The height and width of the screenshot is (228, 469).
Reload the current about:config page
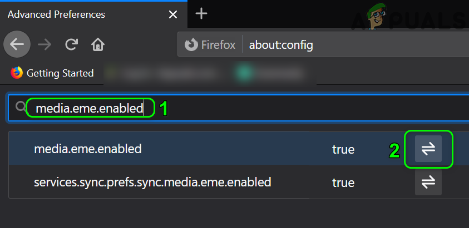[x=71, y=44]
